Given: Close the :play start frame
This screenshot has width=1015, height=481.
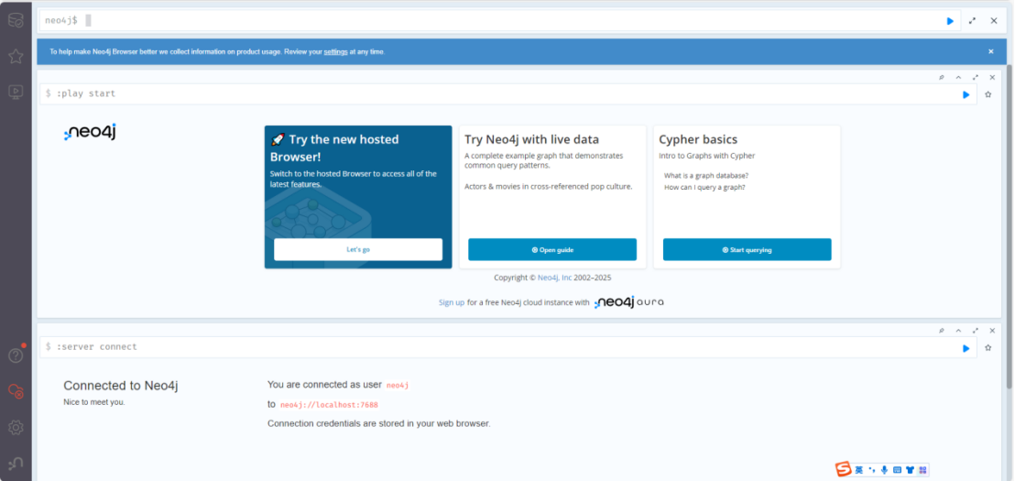Looking at the screenshot, I should 992,77.
